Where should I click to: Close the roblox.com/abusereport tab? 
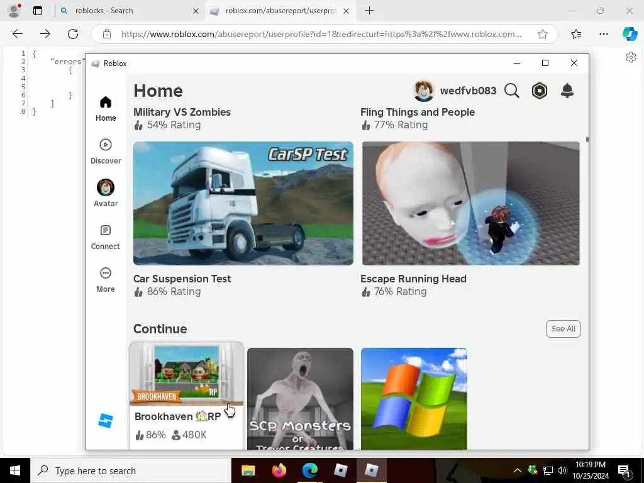[347, 11]
